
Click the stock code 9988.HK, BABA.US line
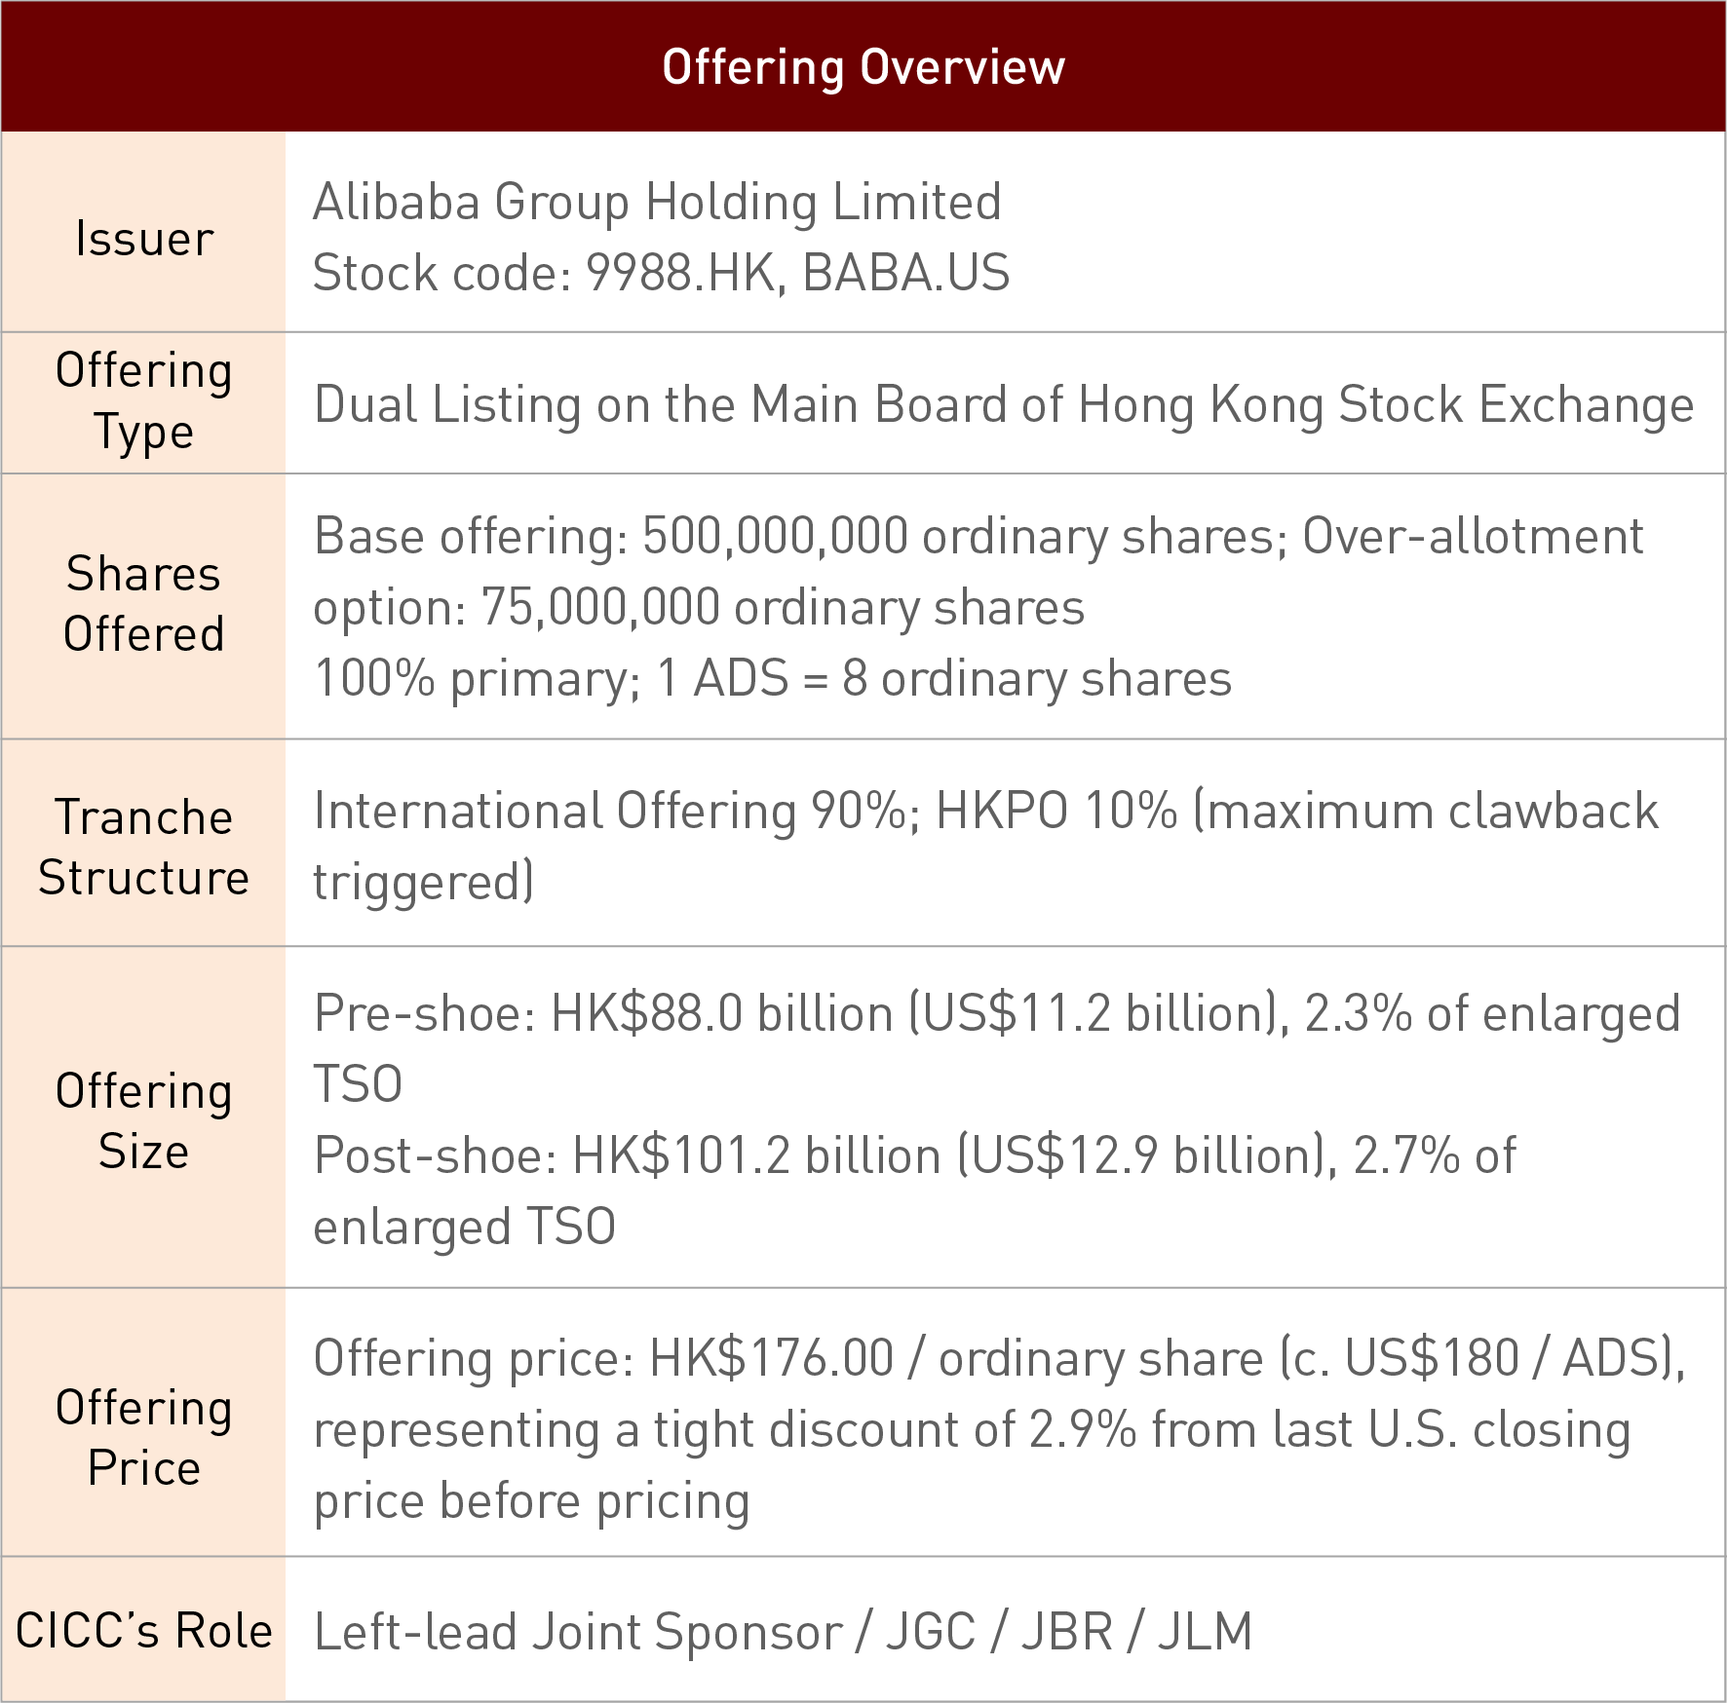(x=661, y=273)
